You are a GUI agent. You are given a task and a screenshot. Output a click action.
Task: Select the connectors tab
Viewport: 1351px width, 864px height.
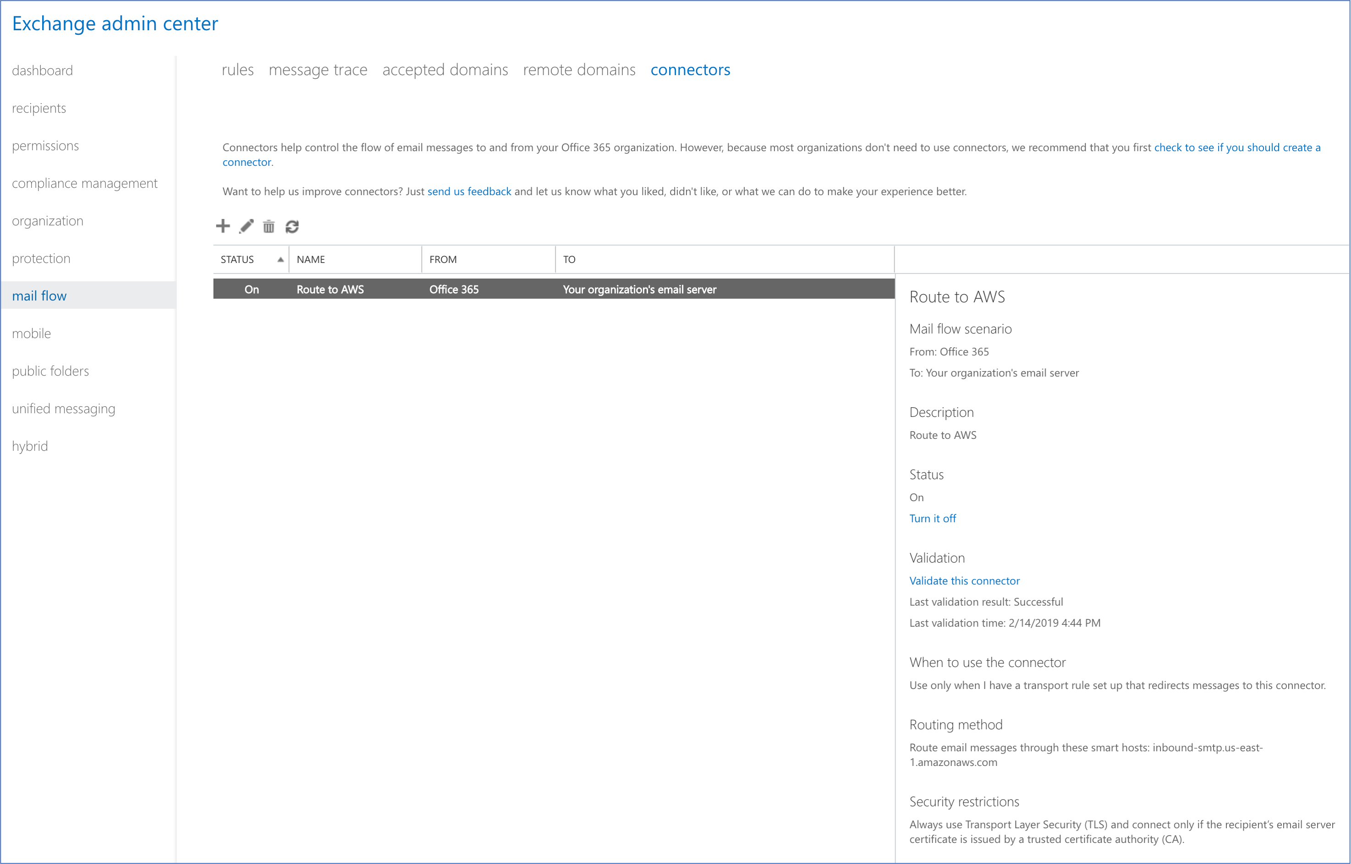690,70
